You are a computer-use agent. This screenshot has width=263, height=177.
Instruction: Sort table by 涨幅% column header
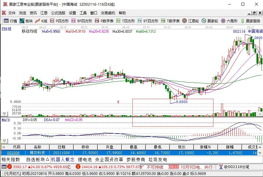(205, 147)
